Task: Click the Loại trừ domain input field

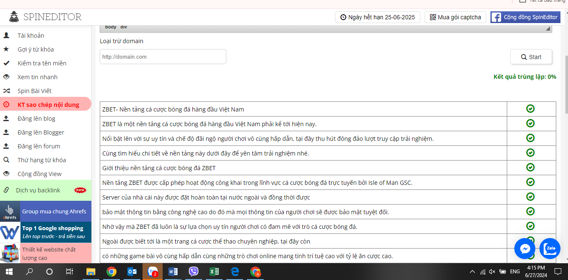Action: [163, 57]
